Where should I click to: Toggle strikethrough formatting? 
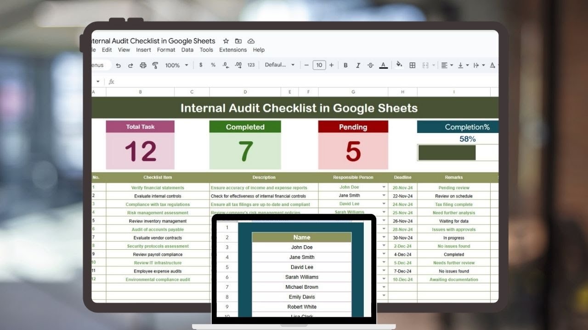tap(370, 65)
